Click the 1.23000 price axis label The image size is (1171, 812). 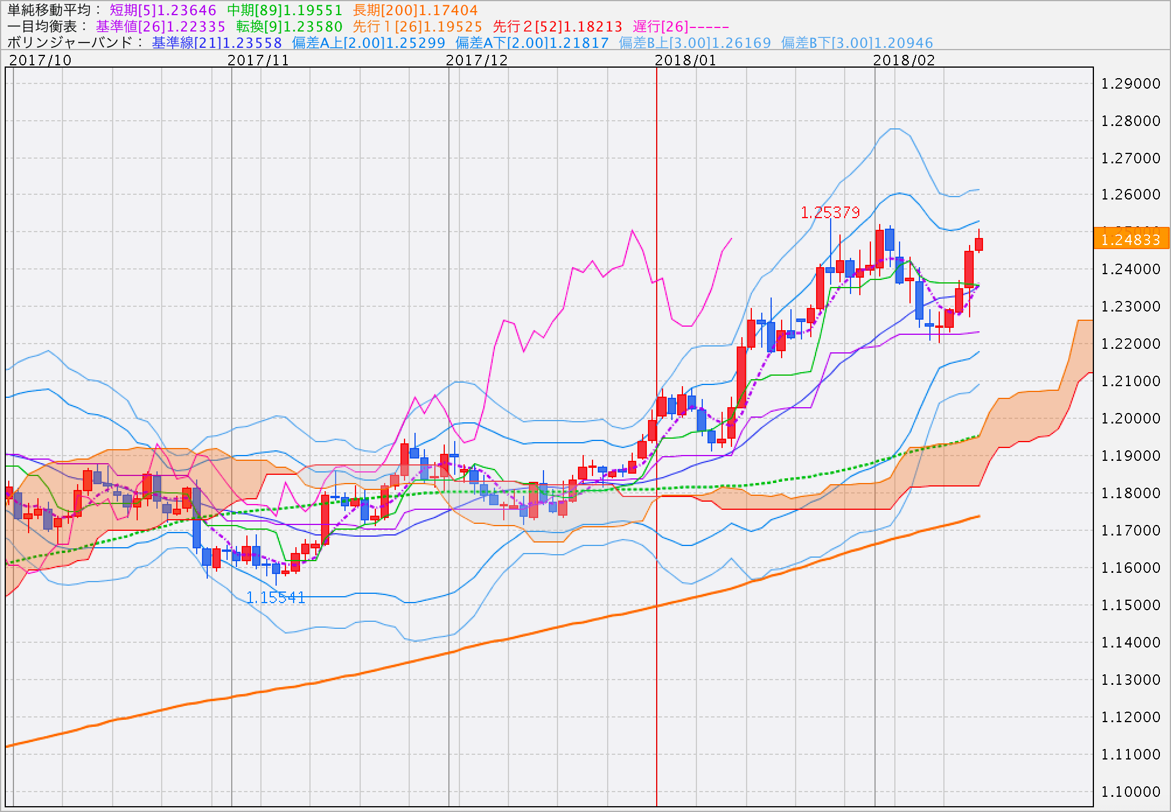pyautogui.click(x=1131, y=306)
